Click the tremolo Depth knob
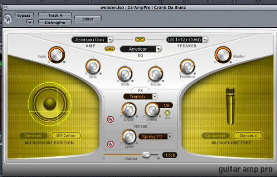Viewport: 277px width, 177px height. click(x=129, y=110)
